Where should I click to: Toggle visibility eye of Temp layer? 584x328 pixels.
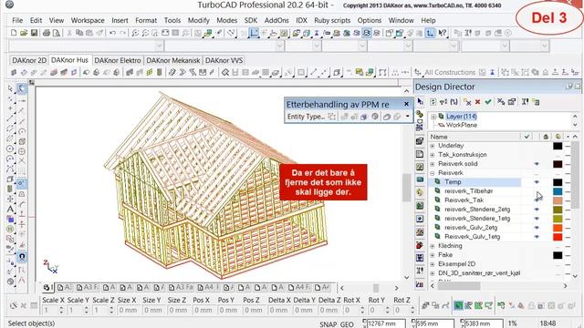tap(537, 182)
